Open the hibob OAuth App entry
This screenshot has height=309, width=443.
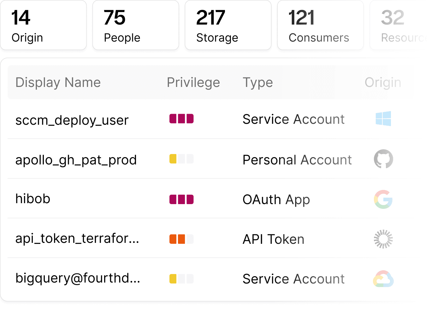pos(33,199)
